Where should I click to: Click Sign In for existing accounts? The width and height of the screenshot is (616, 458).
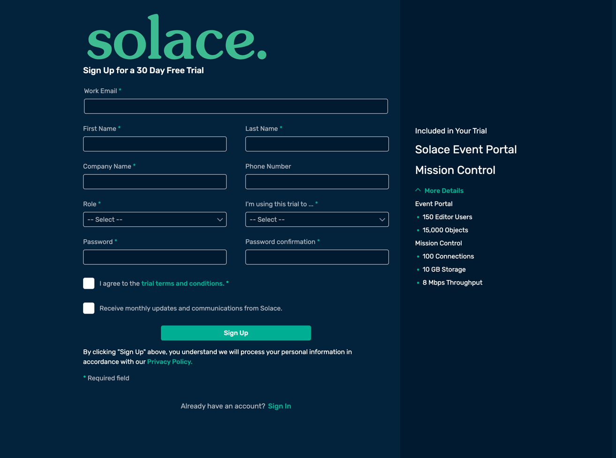pos(279,406)
